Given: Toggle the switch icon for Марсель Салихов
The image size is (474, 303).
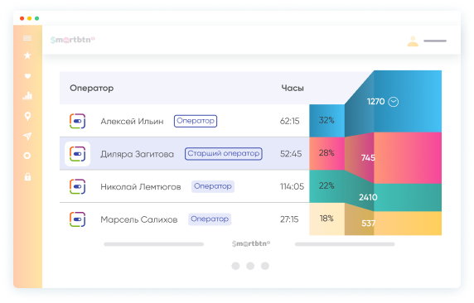Looking at the screenshot, I should [x=77, y=219].
